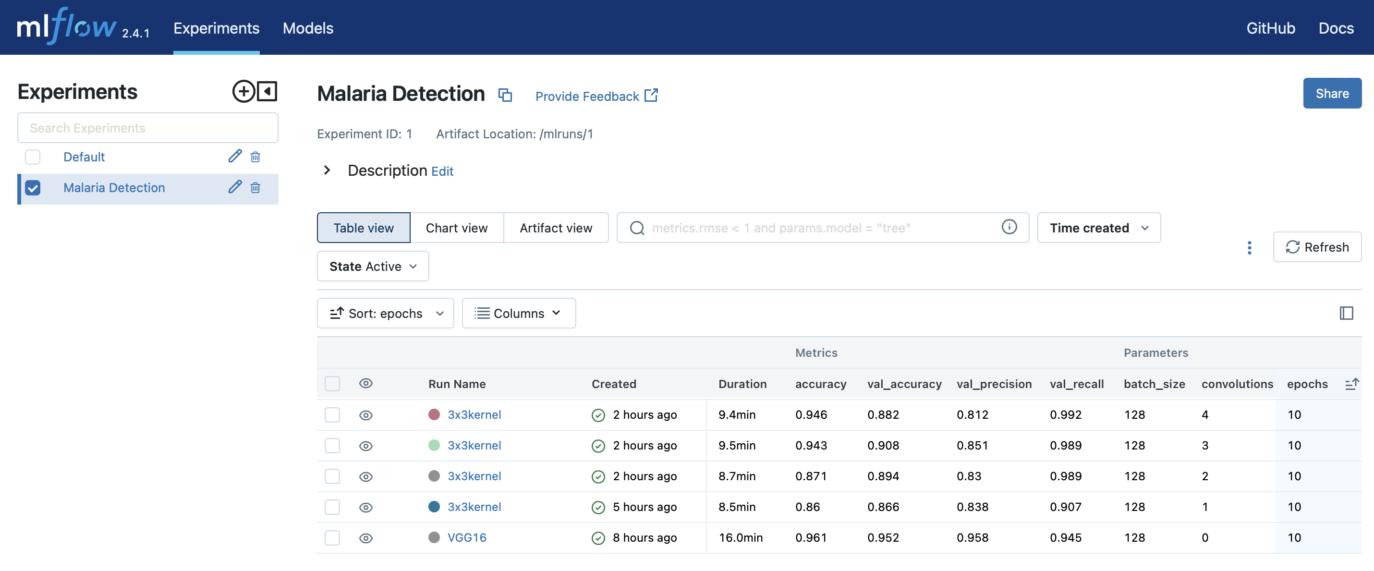Delete Malaria Detection with trash icon

click(x=255, y=188)
